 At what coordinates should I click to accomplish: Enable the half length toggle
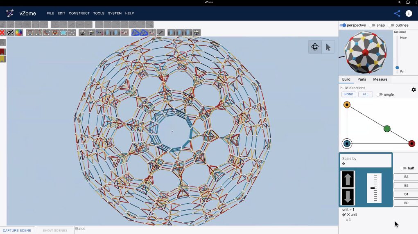pos(403,168)
